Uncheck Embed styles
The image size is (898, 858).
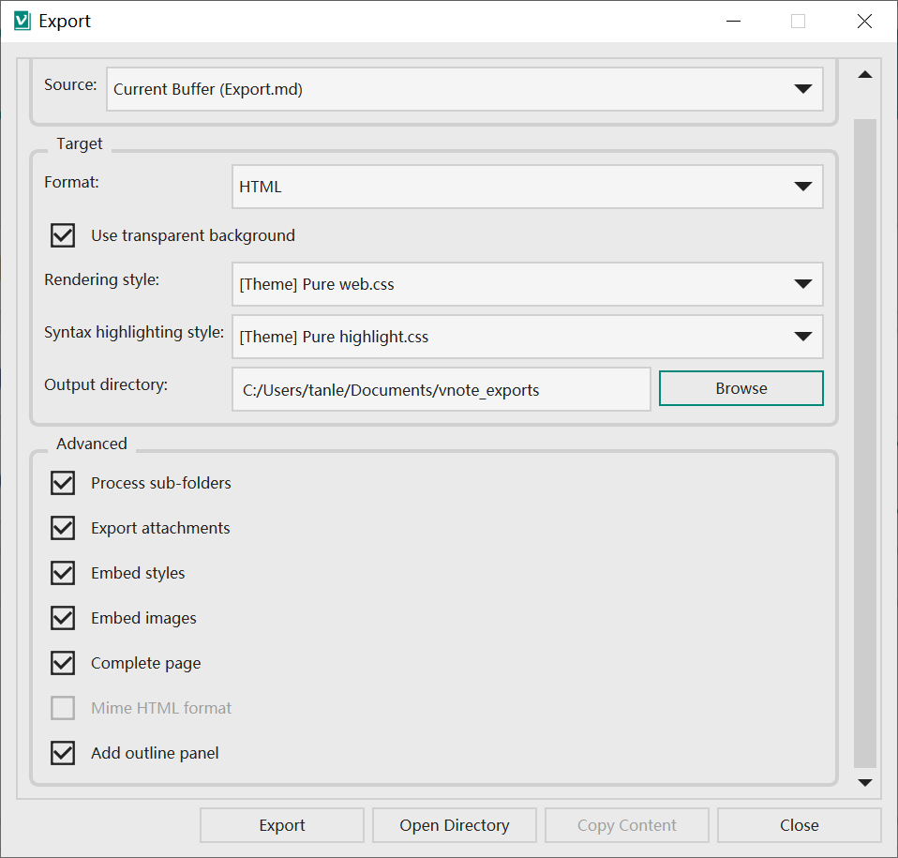[x=63, y=573]
